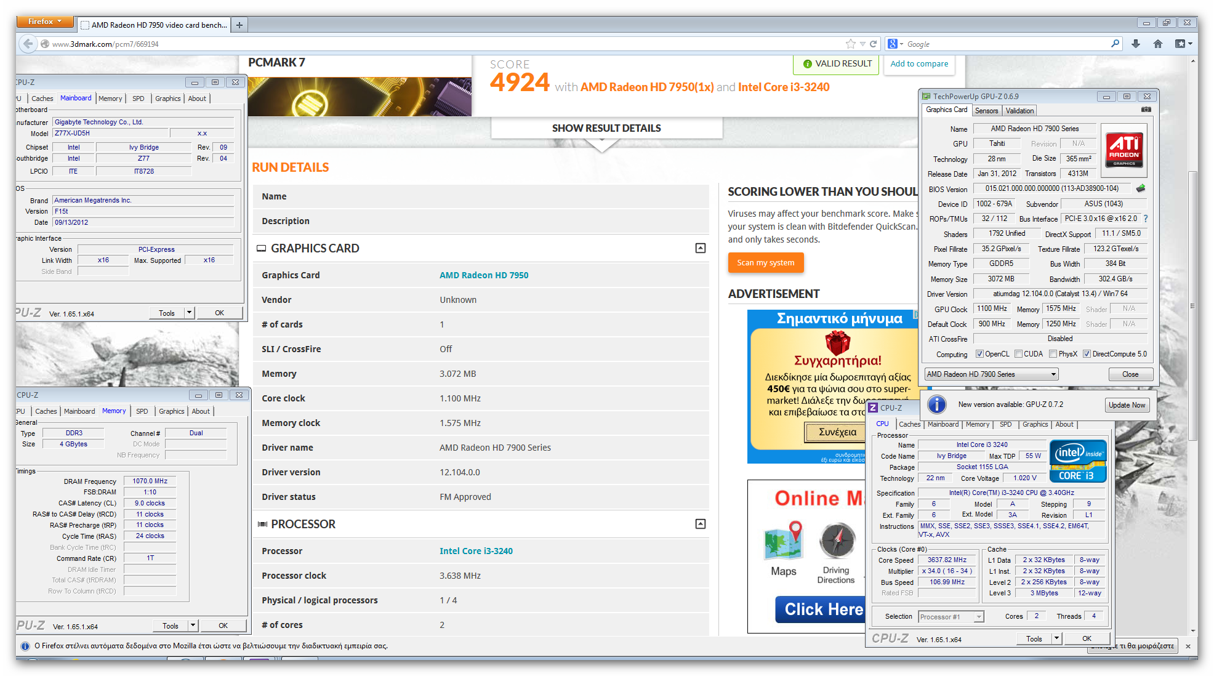Click the Intel Core i3 logo in CPU-Z
The width and height of the screenshot is (1214, 676).
(1078, 461)
